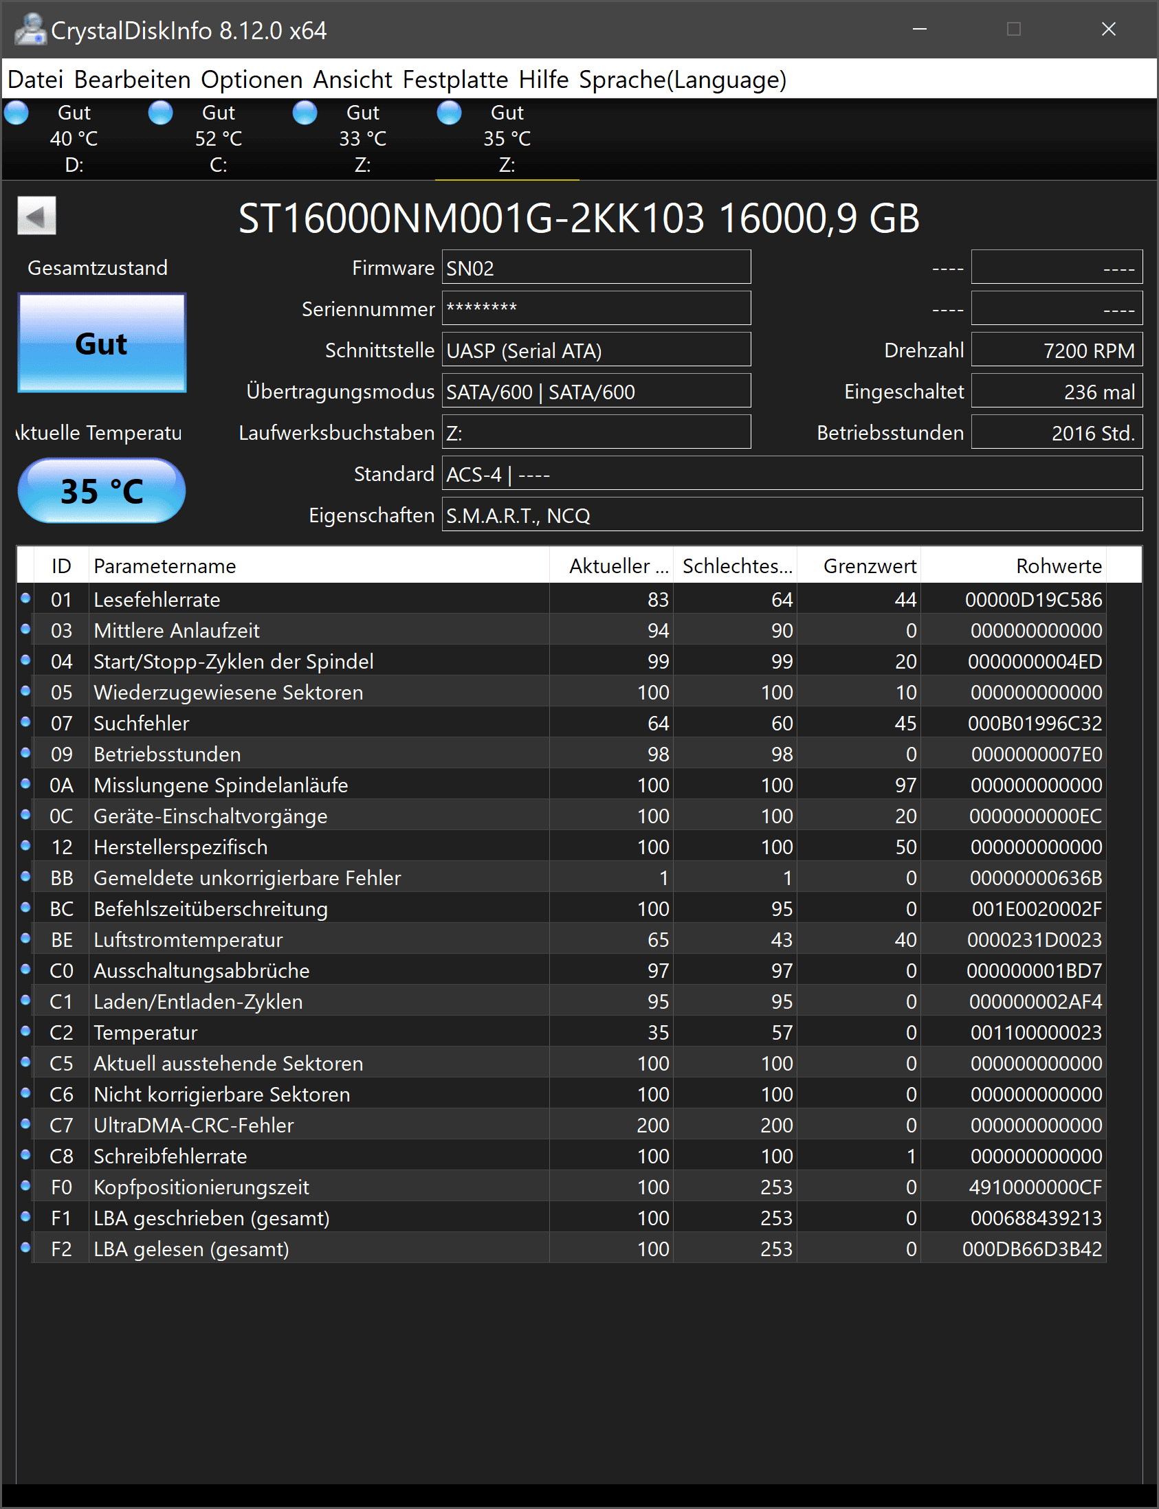Click the Eigenschaften field S.M.A.R.T., NCQ
This screenshot has width=1159, height=1509.
point(792,515)
